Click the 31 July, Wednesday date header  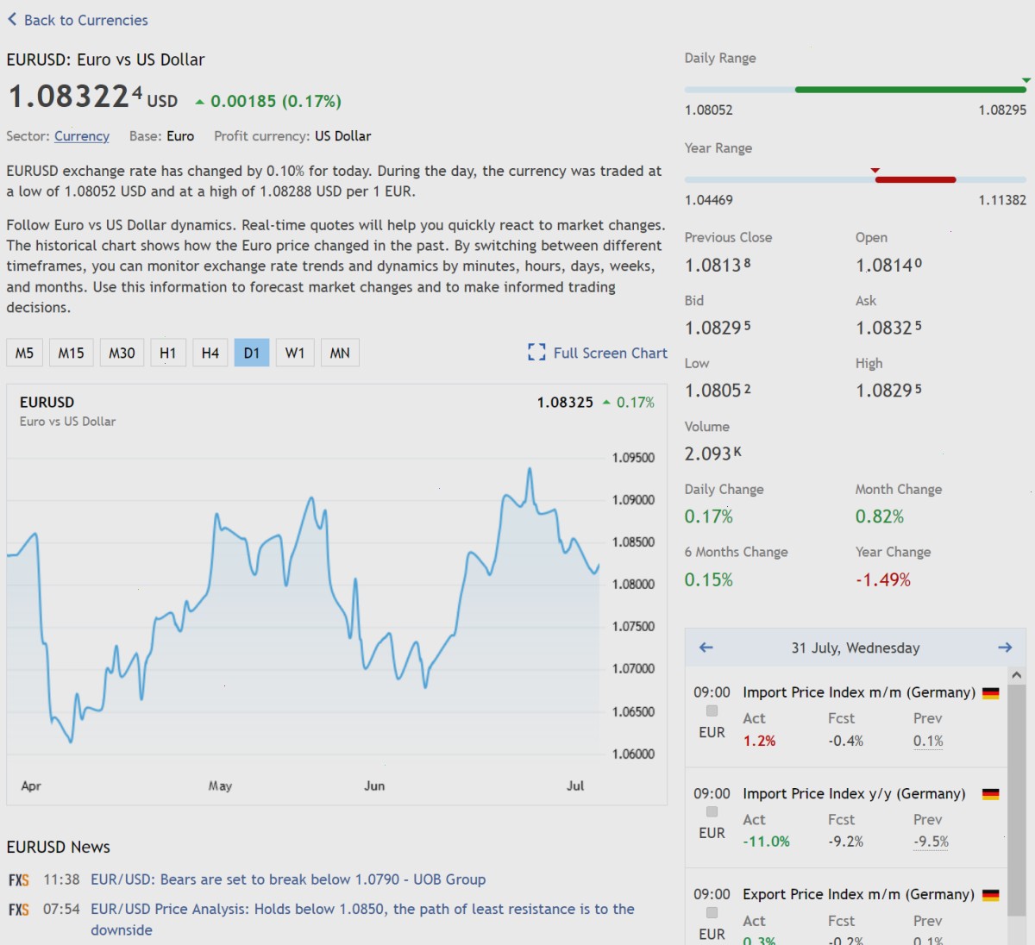pyautogui.click(x=856, y=648)
